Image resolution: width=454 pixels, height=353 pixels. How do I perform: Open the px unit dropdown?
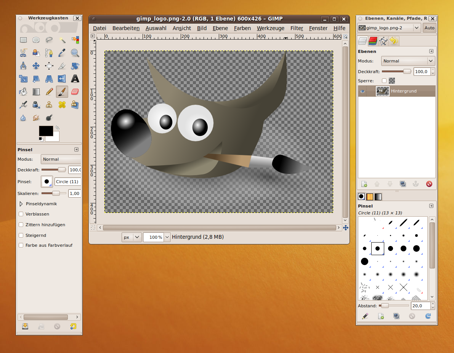point(132,237)
